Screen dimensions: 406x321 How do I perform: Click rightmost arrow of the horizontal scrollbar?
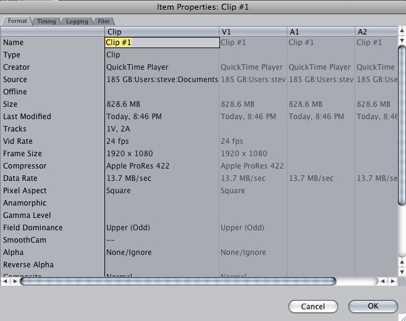(x=392, y=281)
